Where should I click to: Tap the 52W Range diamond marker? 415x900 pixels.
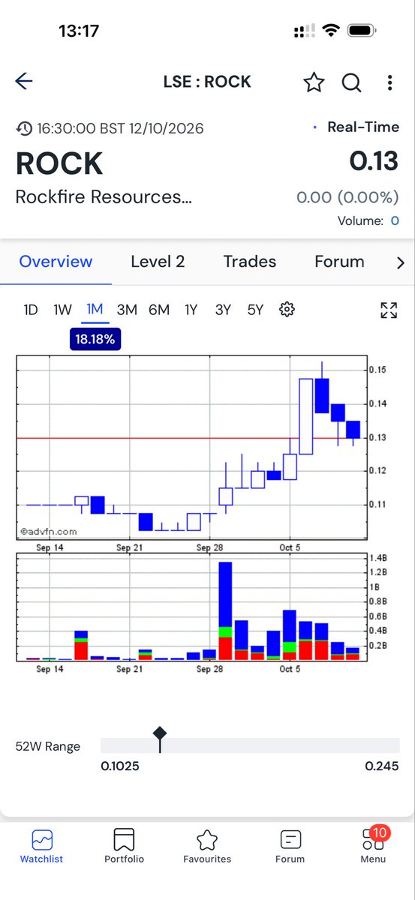click(159, 733)
